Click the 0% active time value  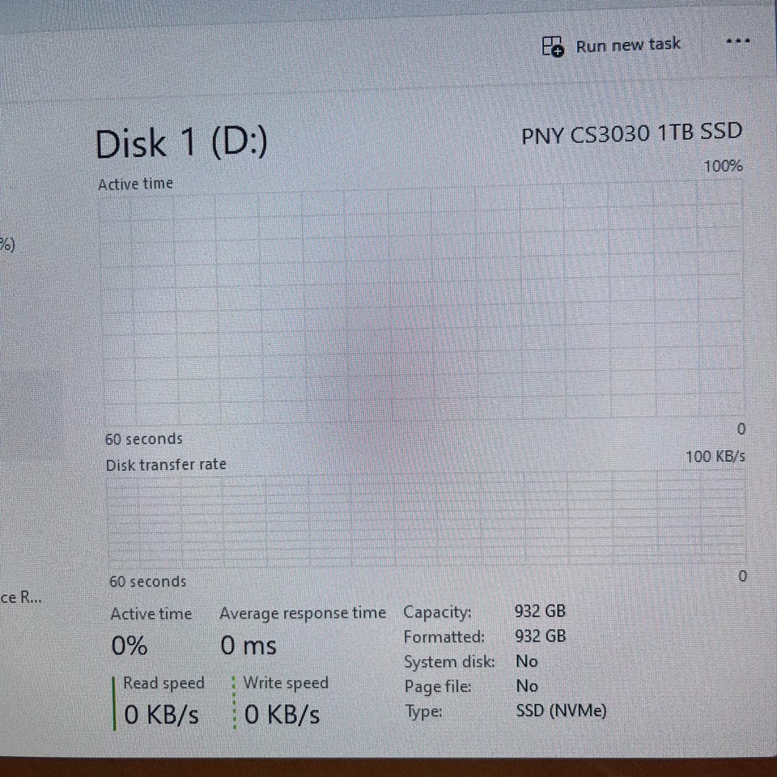tap(129, 646)
